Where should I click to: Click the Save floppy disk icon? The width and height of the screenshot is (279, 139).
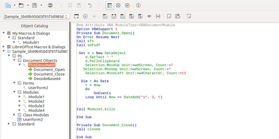pos(34,6)
